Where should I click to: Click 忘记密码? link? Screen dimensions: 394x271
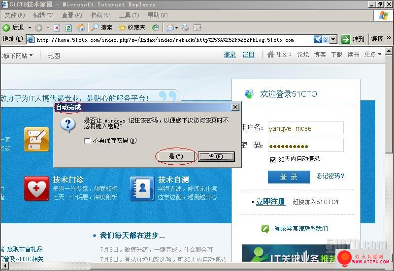pos(330,176)
